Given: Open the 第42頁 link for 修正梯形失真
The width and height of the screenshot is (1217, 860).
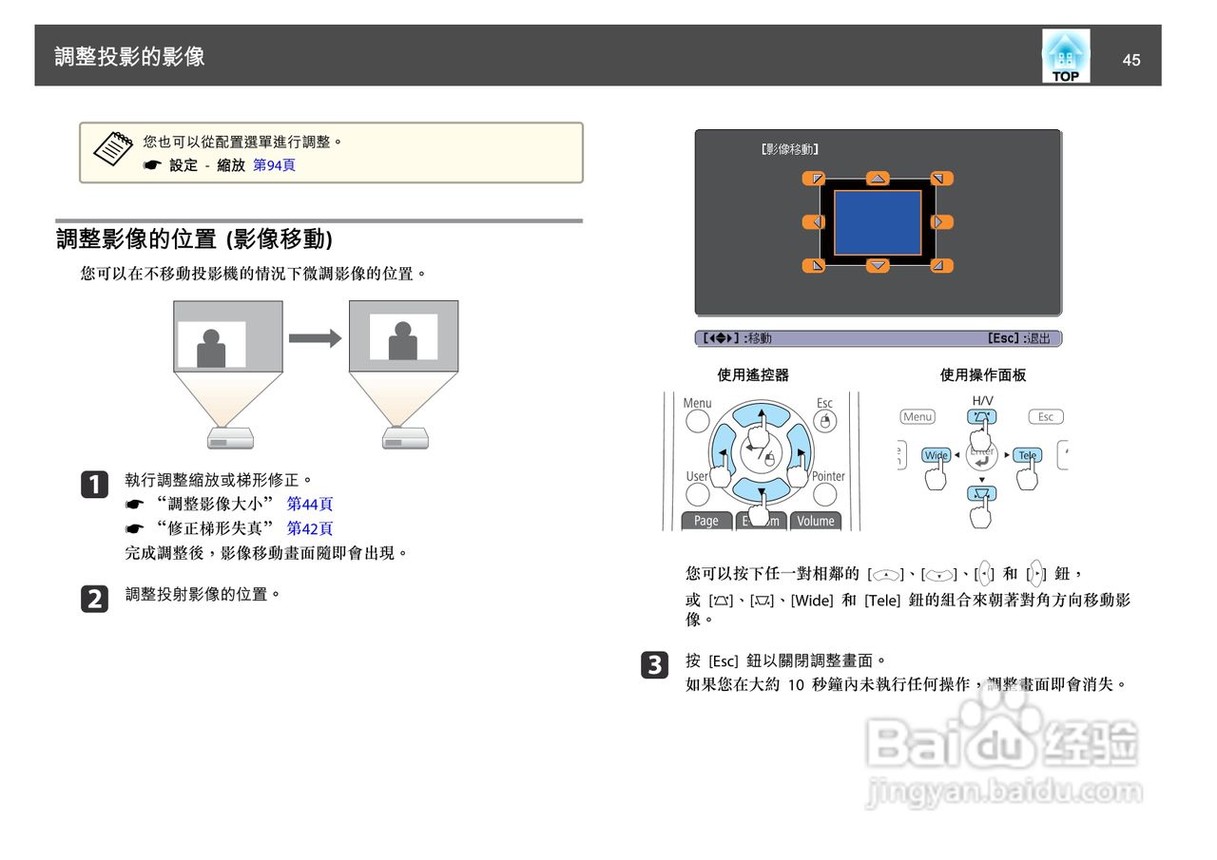Looking at the screenshot, I should pyautogui.click(x=310, y=528).
